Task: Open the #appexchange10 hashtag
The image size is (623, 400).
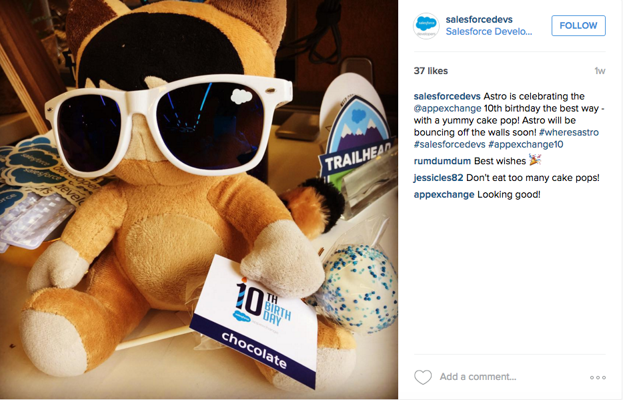Action: tap(526, 144)
